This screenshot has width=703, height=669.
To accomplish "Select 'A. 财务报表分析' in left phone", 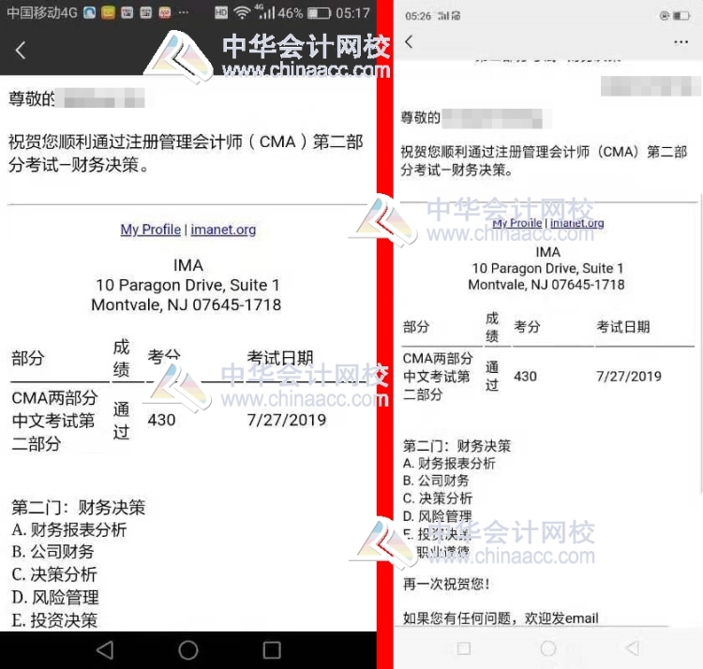I will point(69,529).
